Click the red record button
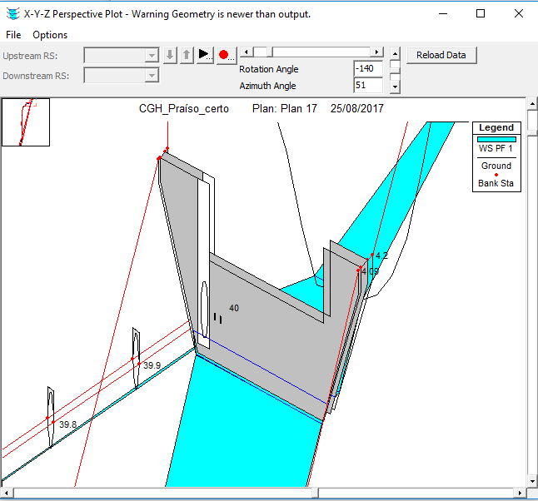This screenshot has width=538, height=501. [x=226, y=55]
